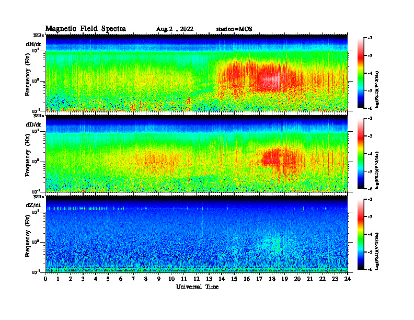Click hour 13 on the Universal Time axis

(209, 279)
